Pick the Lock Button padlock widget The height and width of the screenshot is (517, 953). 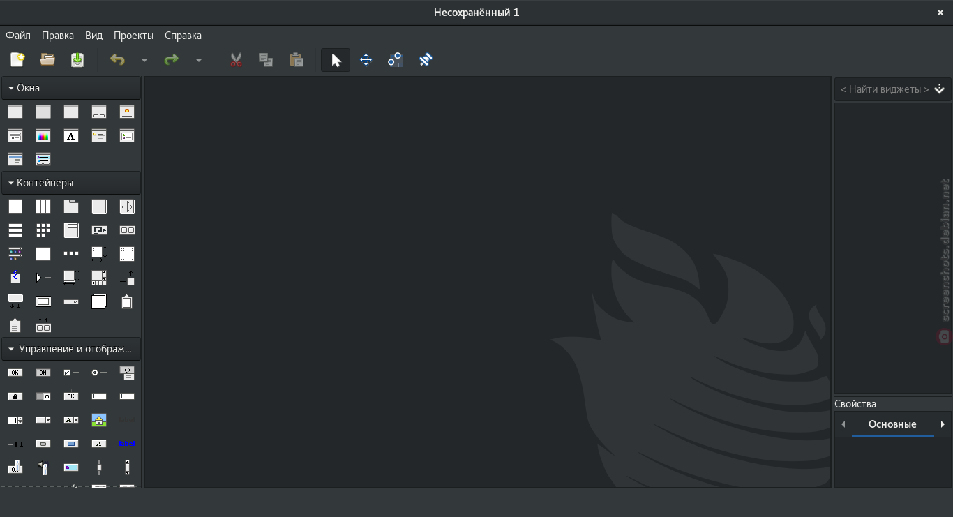click(15, 396)
